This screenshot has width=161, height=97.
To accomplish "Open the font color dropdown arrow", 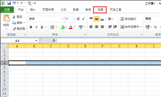I will (74, 27).
